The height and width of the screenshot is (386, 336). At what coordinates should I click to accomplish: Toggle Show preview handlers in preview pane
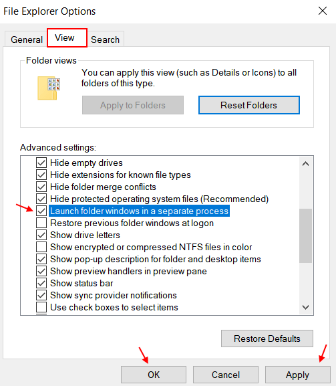coord(41,272)
